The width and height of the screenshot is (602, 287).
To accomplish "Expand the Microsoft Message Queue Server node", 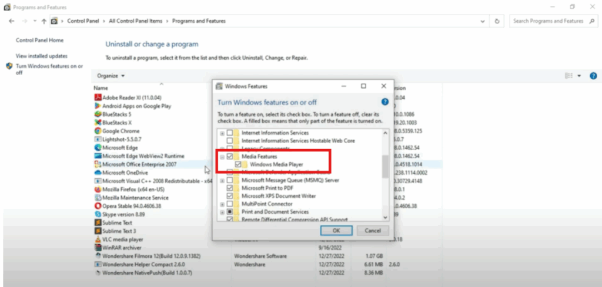I will pos(222,181).
